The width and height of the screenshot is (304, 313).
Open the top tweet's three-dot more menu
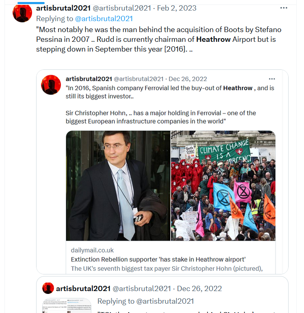click(x=284, y=8)
